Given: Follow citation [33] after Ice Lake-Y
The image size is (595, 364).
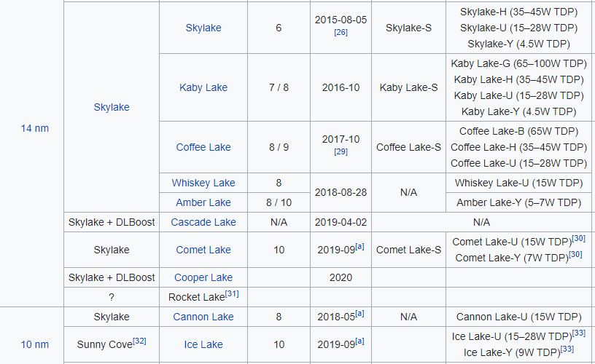Looking at the screenshot, I should pos(567,349).
